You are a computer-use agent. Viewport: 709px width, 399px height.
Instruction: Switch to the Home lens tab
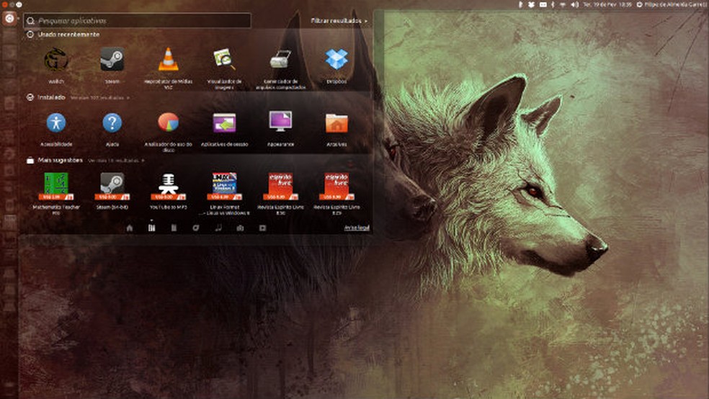(x=130, y=228)
